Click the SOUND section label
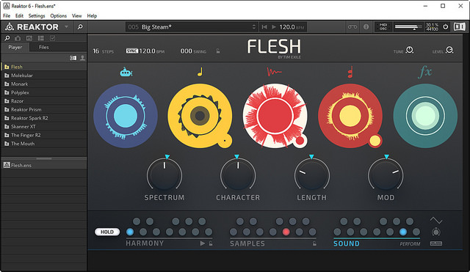The height and width of the screenshot is (272, 470). (x=347, y=243)
